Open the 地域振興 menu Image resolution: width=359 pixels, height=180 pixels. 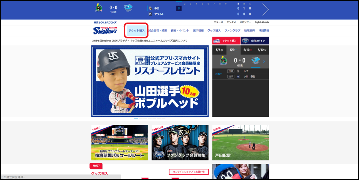249,31
